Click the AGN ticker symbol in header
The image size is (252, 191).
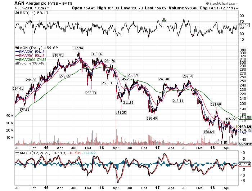19,3
